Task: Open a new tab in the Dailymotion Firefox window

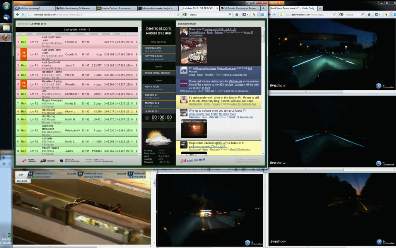Action: (x=320, y=9)
